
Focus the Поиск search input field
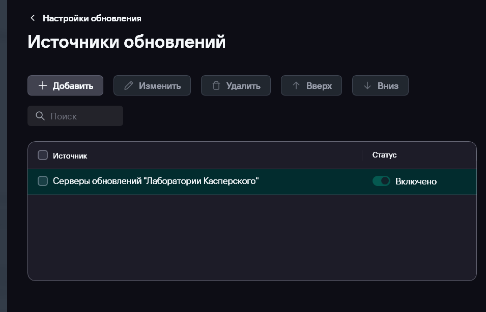[84, 116]
